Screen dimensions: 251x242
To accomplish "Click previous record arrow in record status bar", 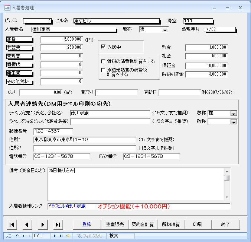I will [29, 236].
